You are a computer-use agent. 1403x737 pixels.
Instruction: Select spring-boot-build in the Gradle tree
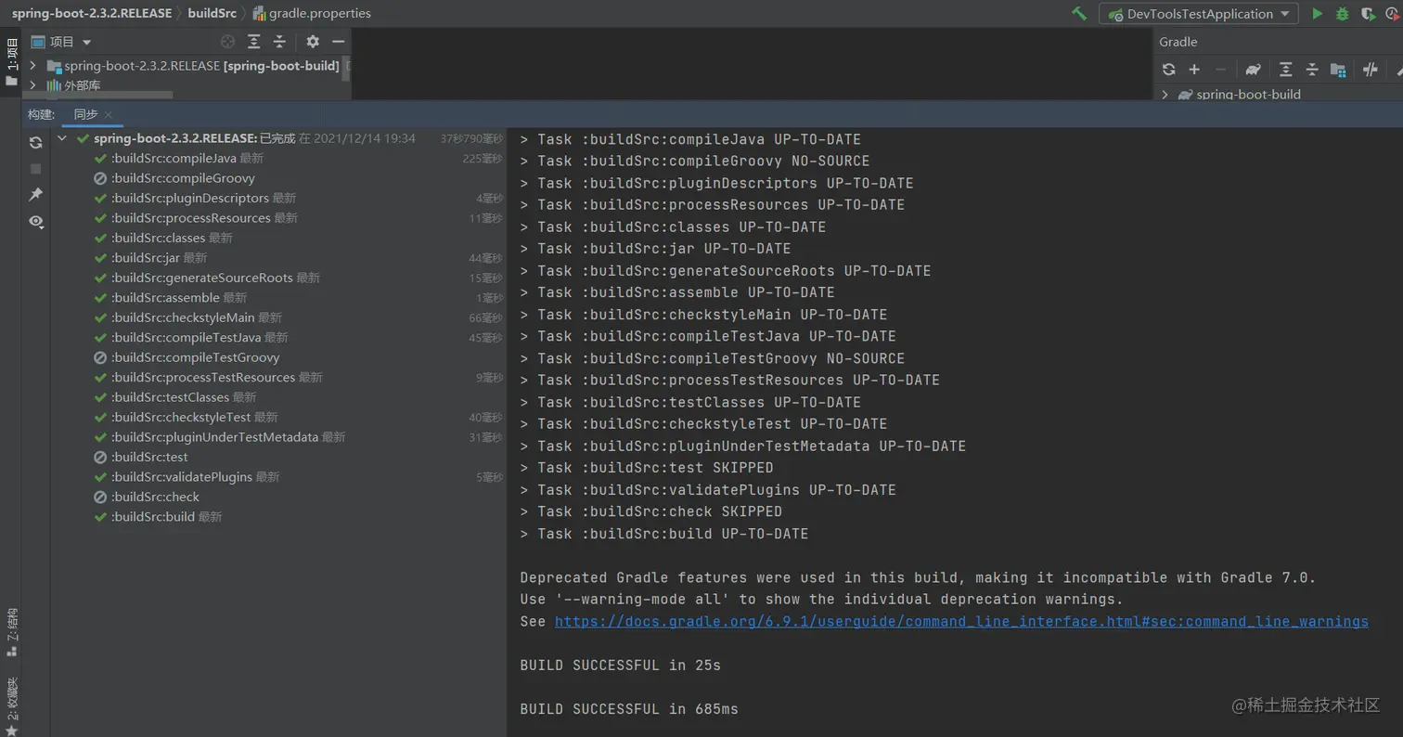(x=1248, y=95)
